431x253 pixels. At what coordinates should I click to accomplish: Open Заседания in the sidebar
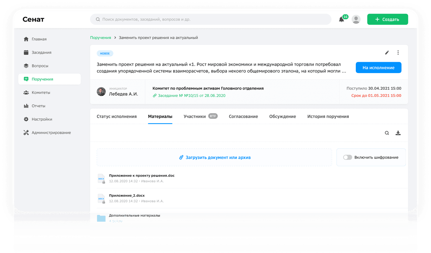(50, 52)
